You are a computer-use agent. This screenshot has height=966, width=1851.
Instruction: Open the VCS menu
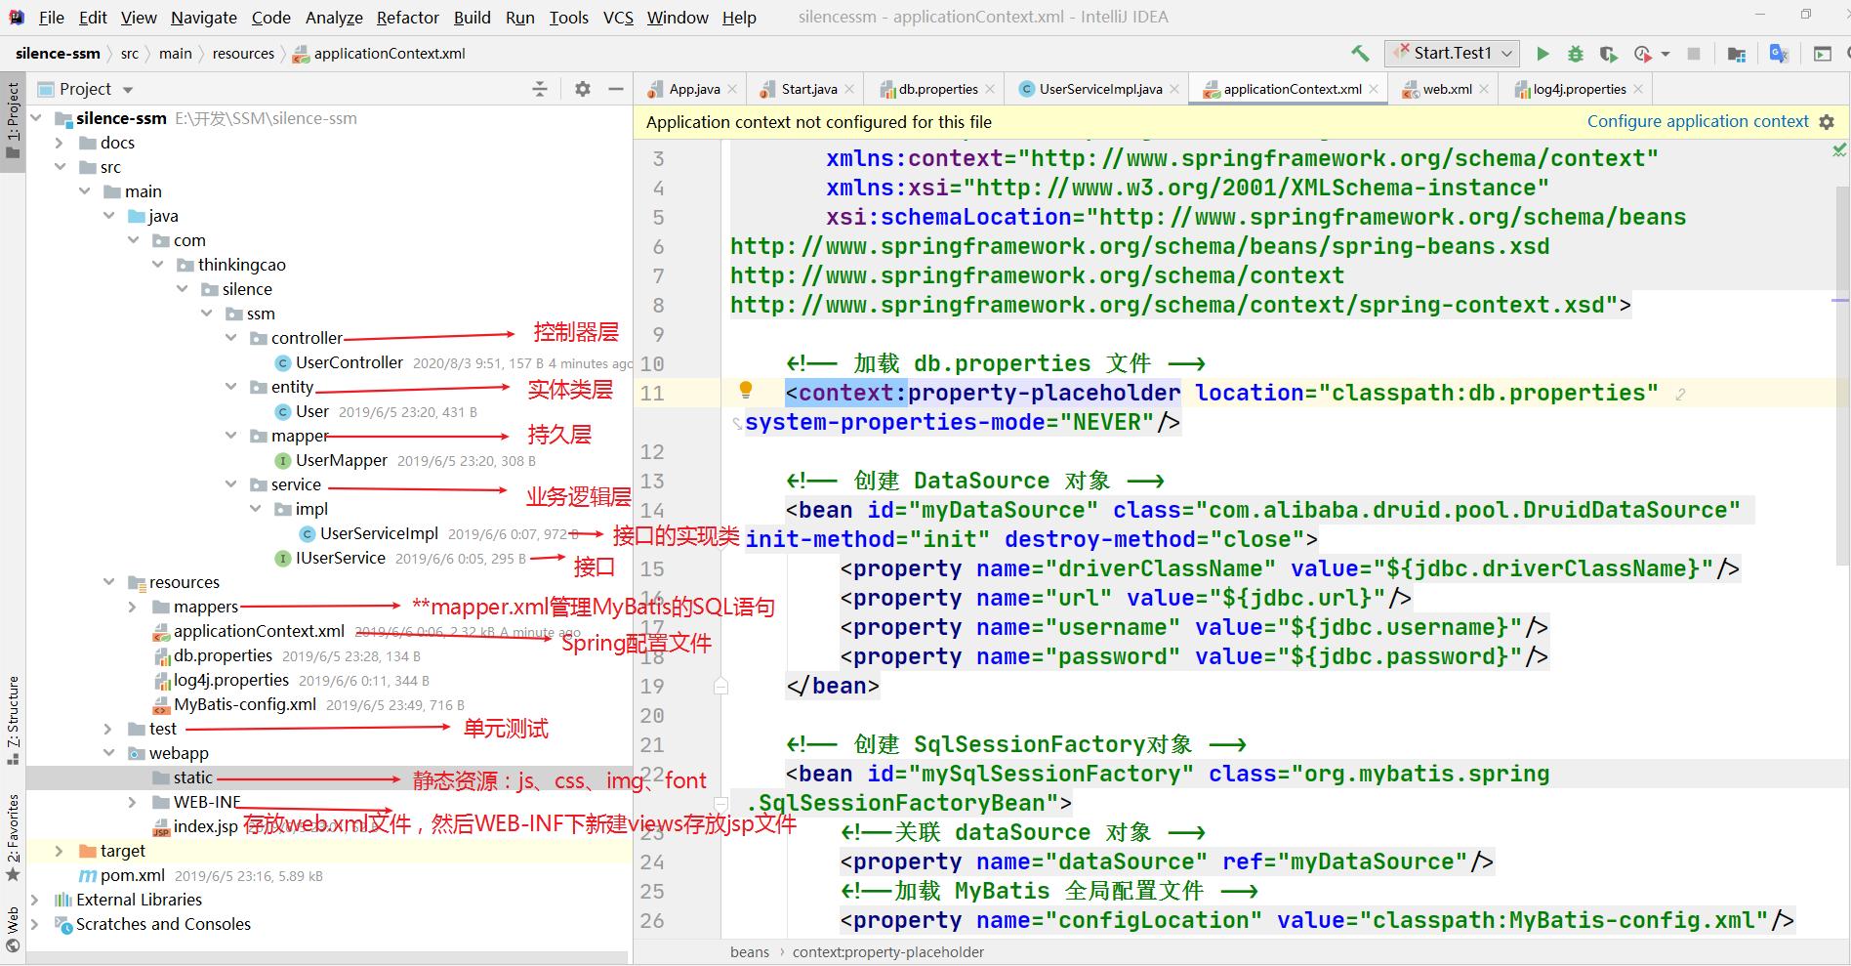point(617,17)
